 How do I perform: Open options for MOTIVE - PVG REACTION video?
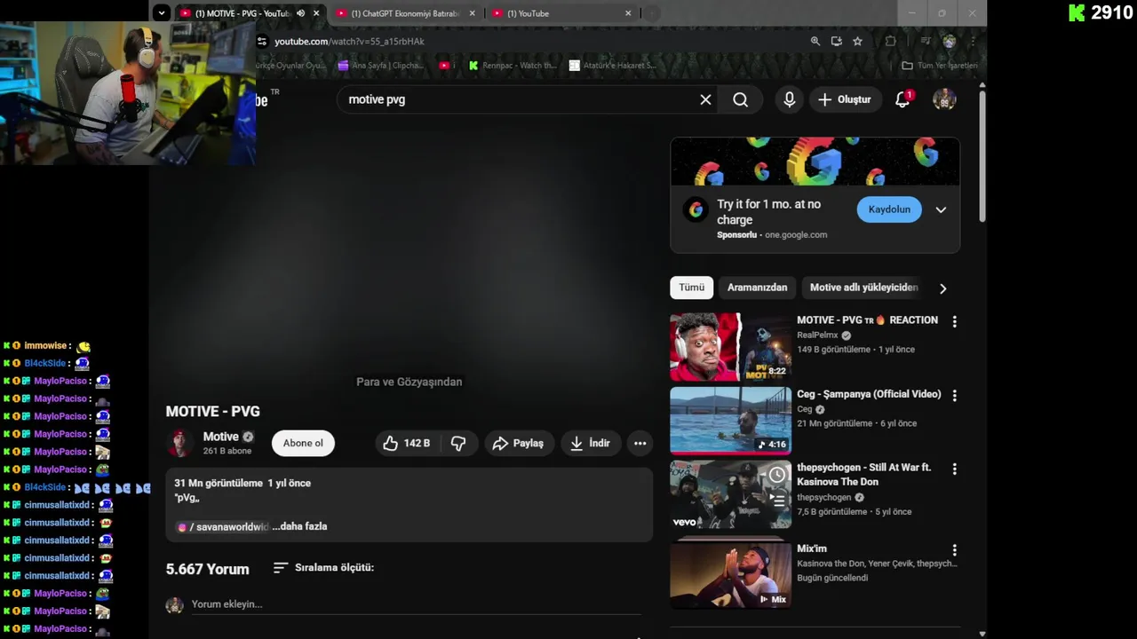tap(954, 321)
